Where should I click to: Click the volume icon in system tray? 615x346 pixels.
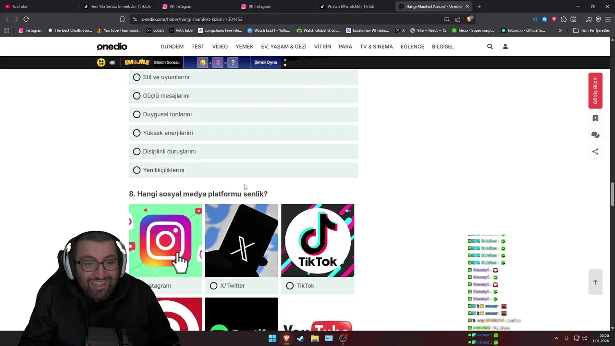pos(585,338)
